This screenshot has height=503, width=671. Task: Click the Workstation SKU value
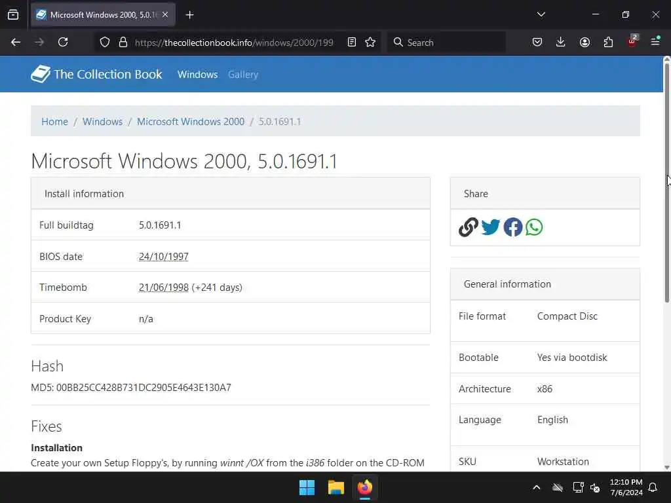[563, 462]
